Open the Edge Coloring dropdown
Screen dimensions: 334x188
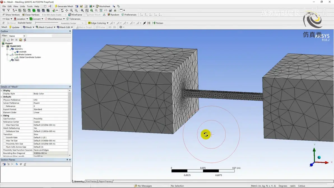tap(98, 23)
